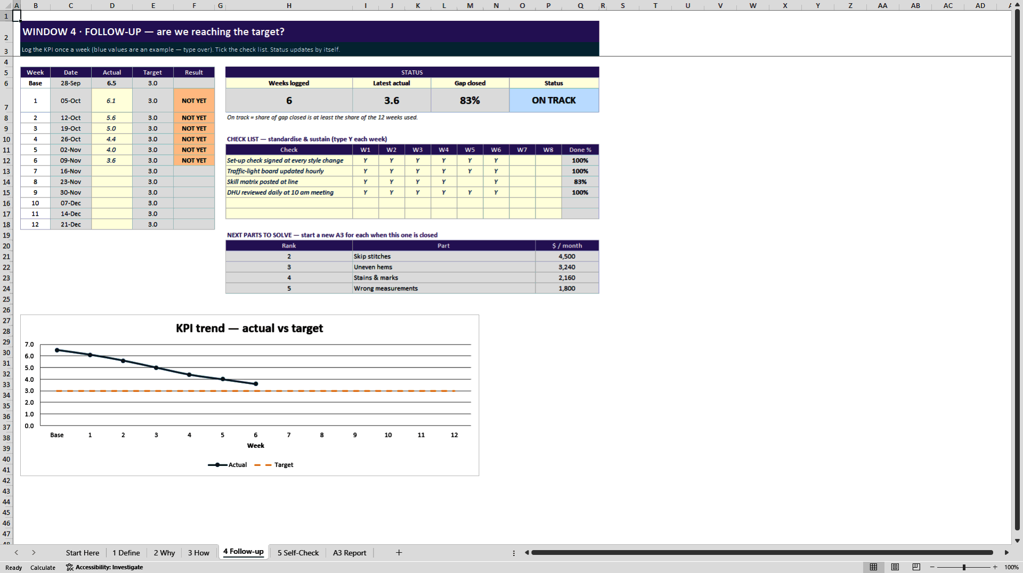
Task: Click the Stains & marks part cell
Action: pyautogui.click(x=444, y=277)
